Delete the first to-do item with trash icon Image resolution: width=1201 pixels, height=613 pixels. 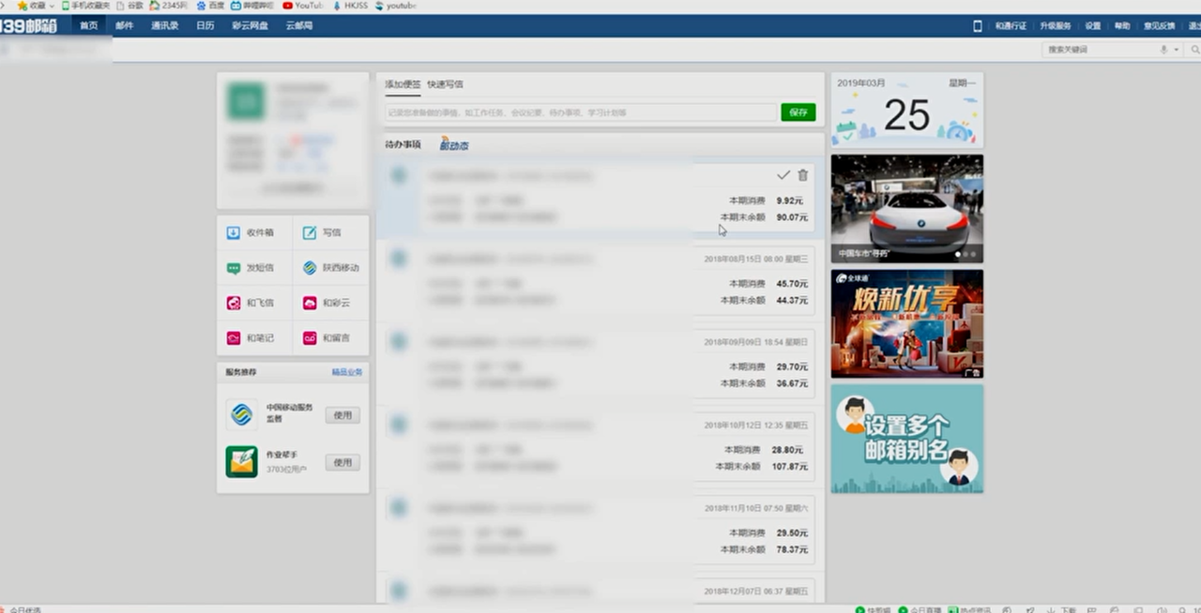pyautogui.click(x=802, y=175)
